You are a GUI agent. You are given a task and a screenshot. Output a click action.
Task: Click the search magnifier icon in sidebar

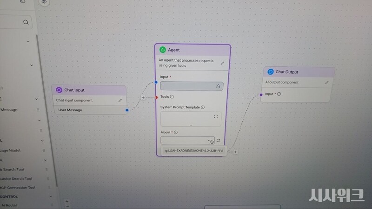tap(26, 22)
